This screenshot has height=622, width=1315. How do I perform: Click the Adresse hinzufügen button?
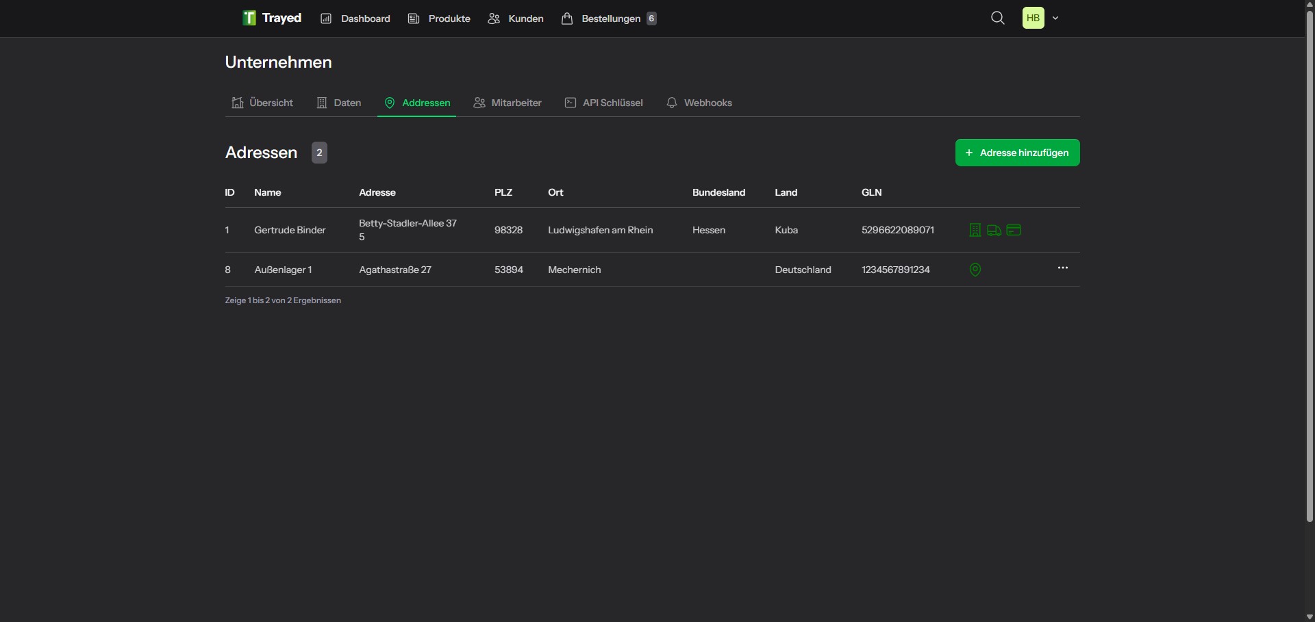click(1016, 152)
